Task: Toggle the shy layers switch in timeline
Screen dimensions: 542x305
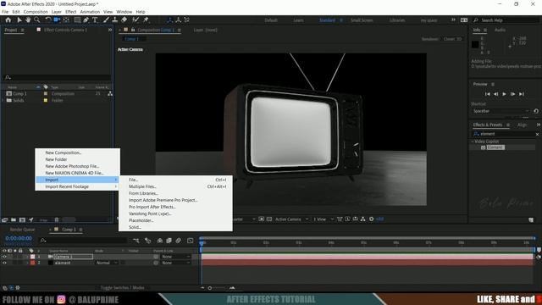Action: (160, 241)
